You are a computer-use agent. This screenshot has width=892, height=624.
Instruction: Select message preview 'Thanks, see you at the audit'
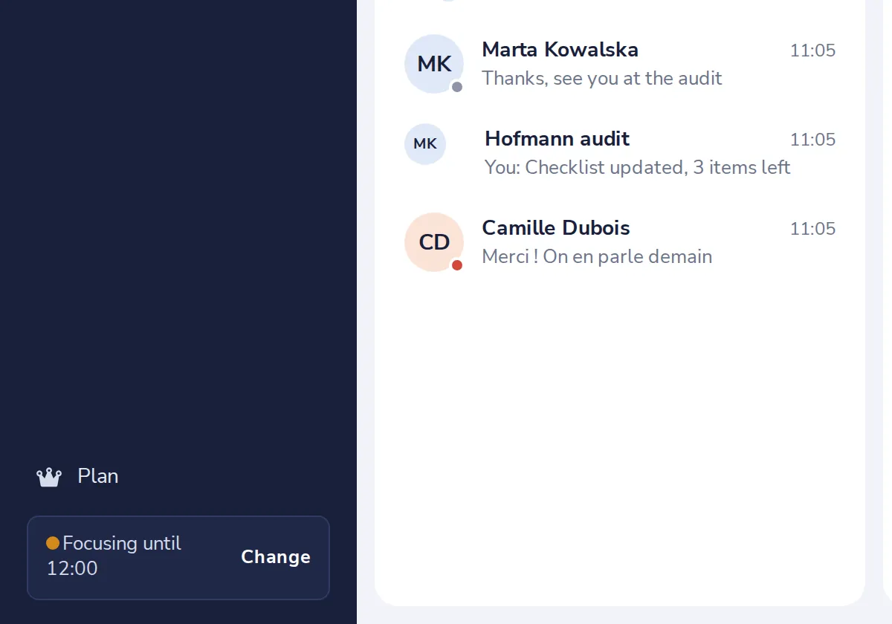pos(602,79)
